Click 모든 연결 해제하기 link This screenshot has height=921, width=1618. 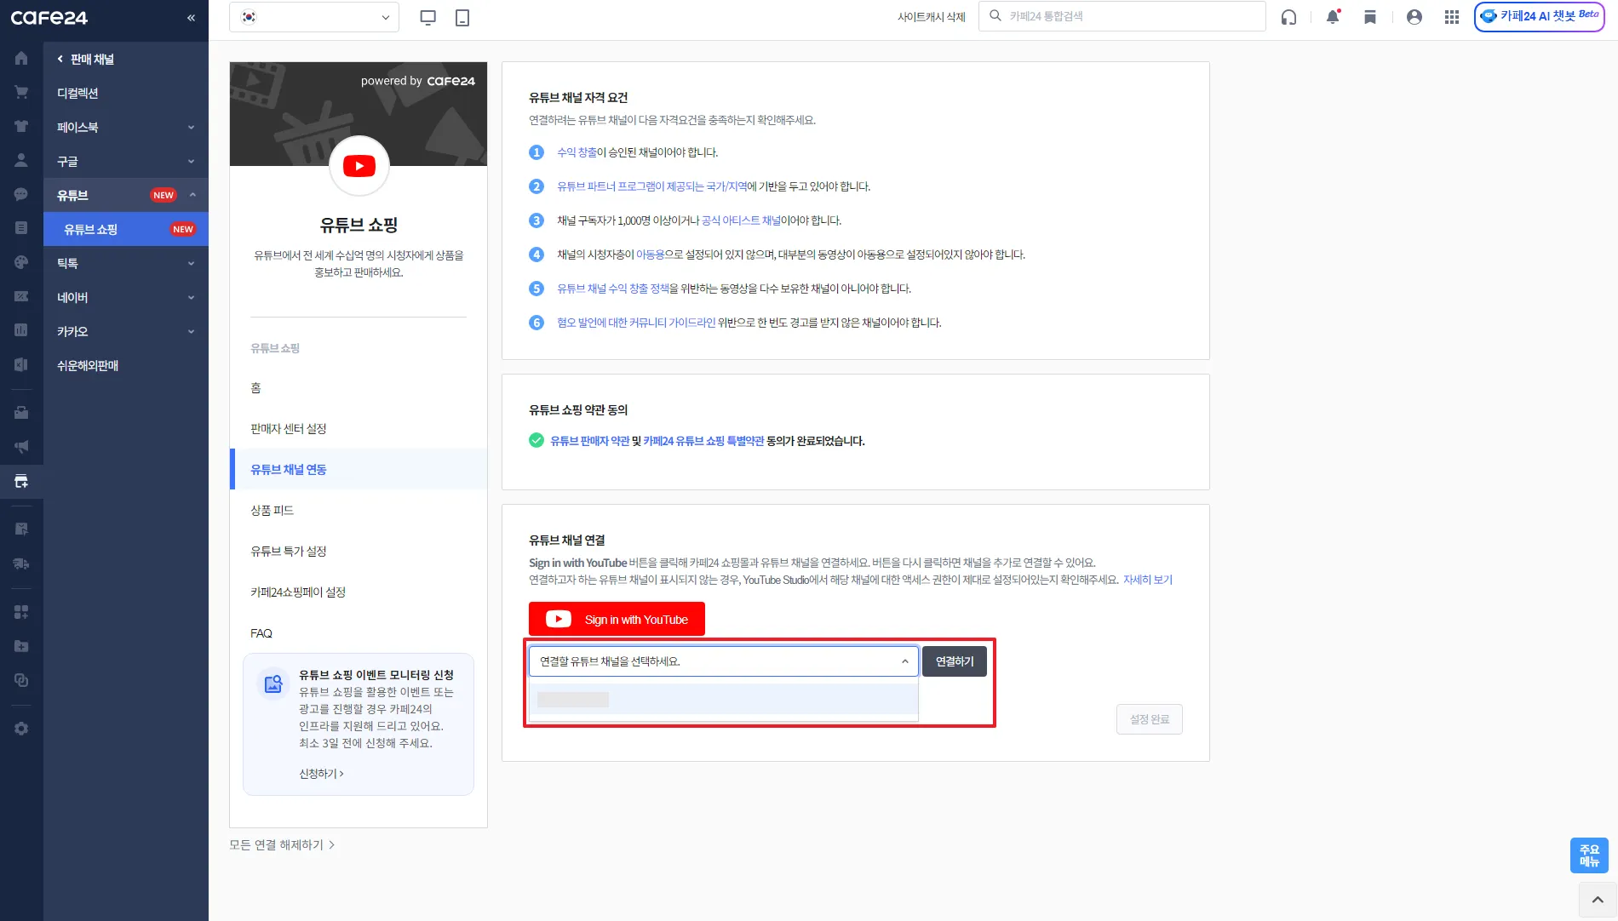pos(282,845)
